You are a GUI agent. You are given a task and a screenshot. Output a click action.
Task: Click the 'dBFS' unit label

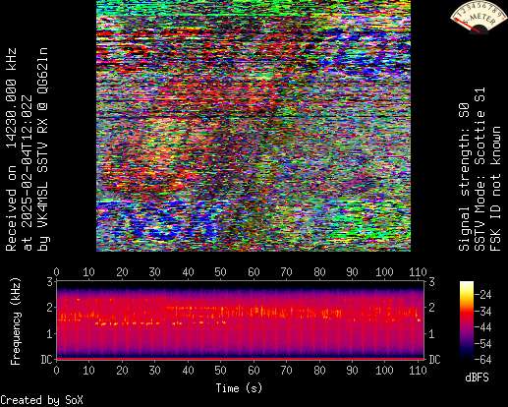[x=477, y=378]
